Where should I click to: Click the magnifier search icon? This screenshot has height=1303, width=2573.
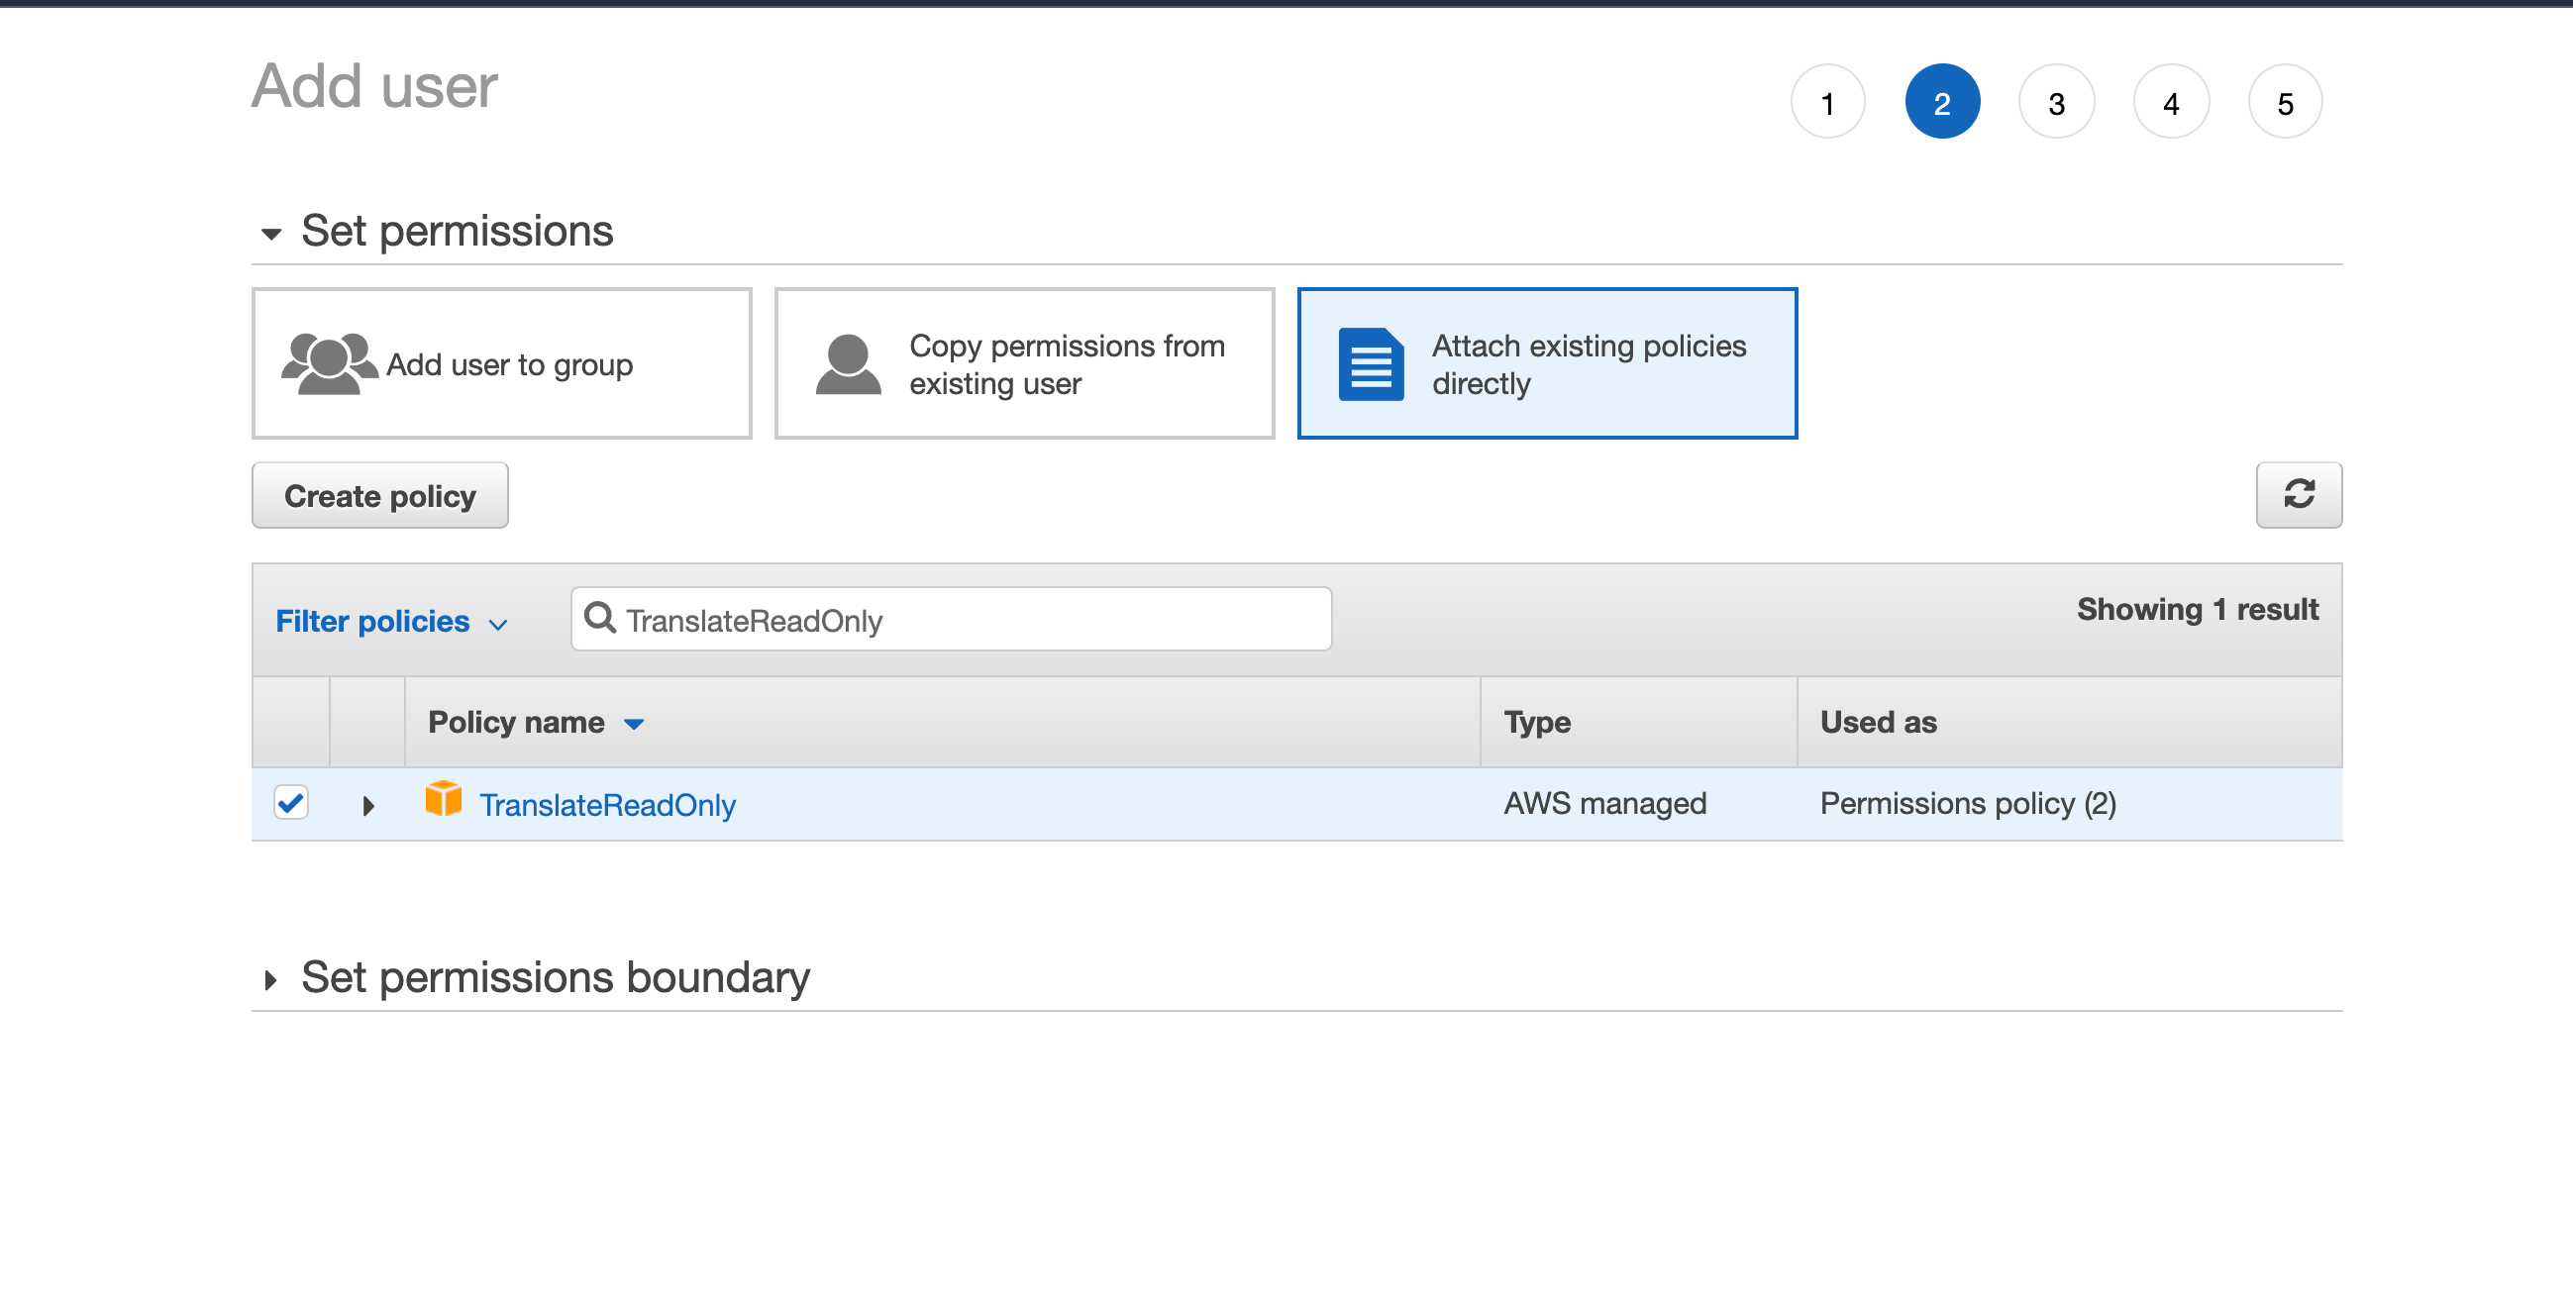pyautogui.click(x=599, y=618)
